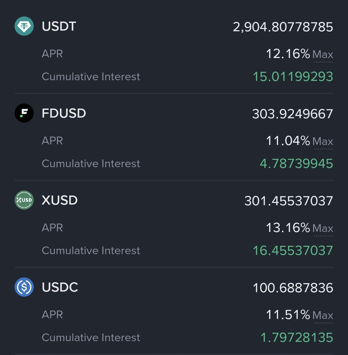Tap the XUSD coin icon
The height and width of the screenshot is (355, 348).
pyautogui.click(x=24, y=200)
